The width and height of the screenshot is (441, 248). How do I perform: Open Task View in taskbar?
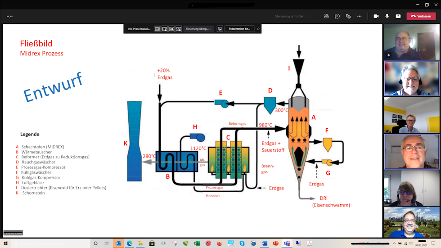107,243
